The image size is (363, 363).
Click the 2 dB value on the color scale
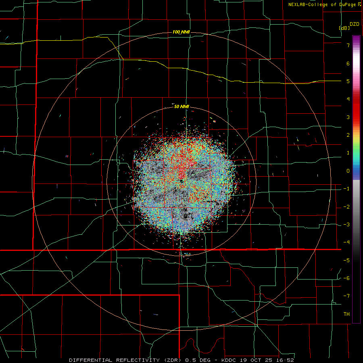click(348, 135)
